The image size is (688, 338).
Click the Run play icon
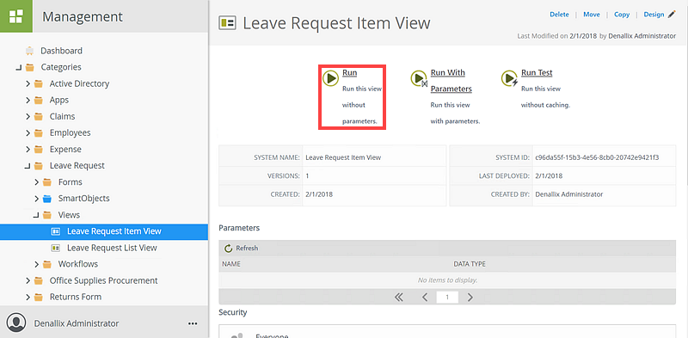coord(330,78)
